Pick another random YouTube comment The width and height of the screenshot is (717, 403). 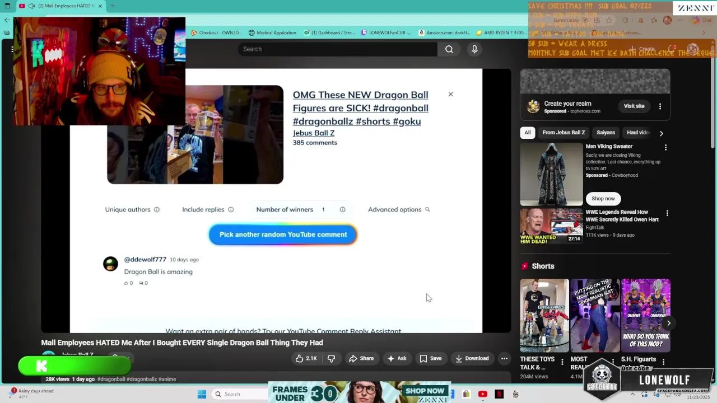tap(283, 235)
